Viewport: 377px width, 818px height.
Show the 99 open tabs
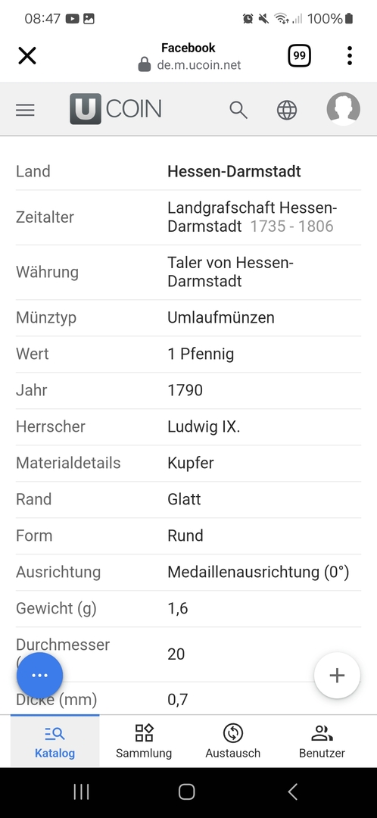coord(299,56)
